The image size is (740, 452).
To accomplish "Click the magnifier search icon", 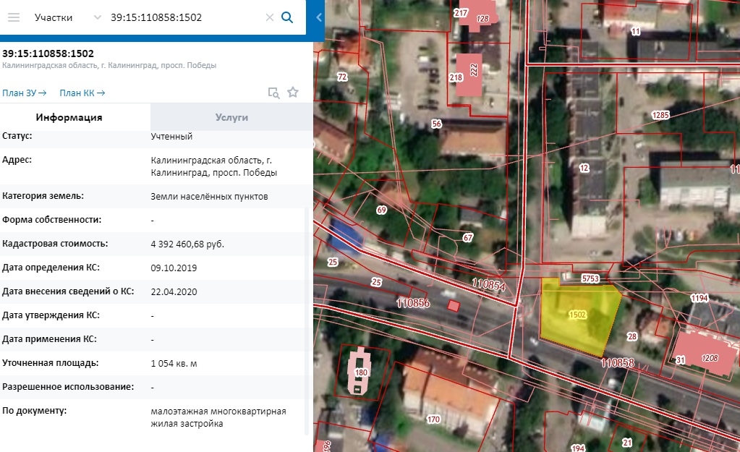I will coord(287,17).
